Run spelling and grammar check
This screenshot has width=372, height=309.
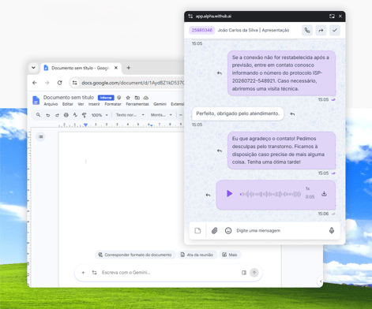75,115
